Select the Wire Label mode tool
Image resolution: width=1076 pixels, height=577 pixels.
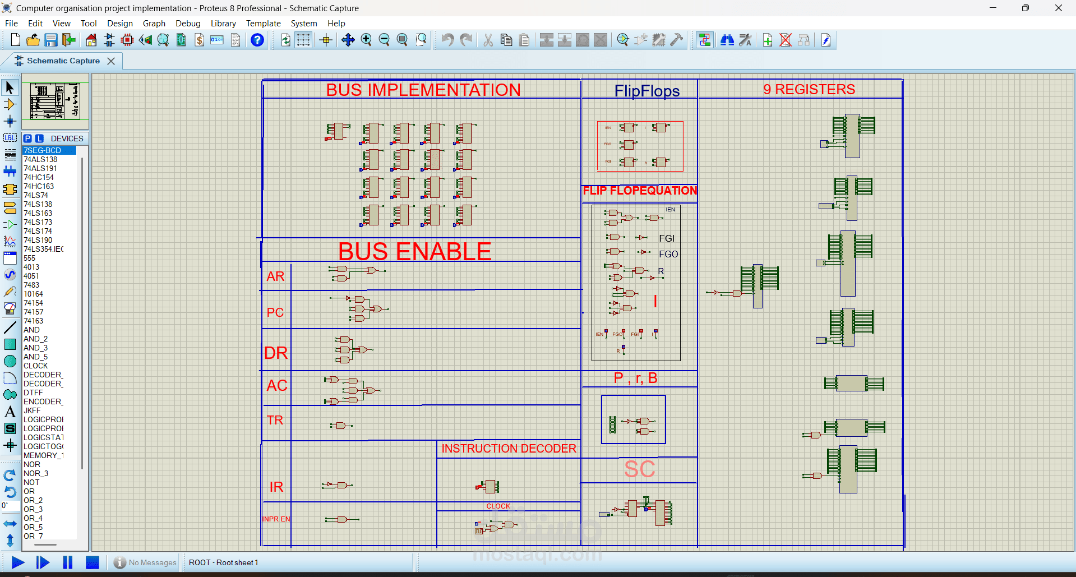pyautogui.click(x=10, y=138)
